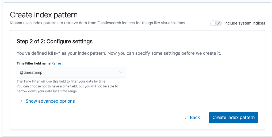Click the 'You've defined' summary sentence

coord(119,53)
